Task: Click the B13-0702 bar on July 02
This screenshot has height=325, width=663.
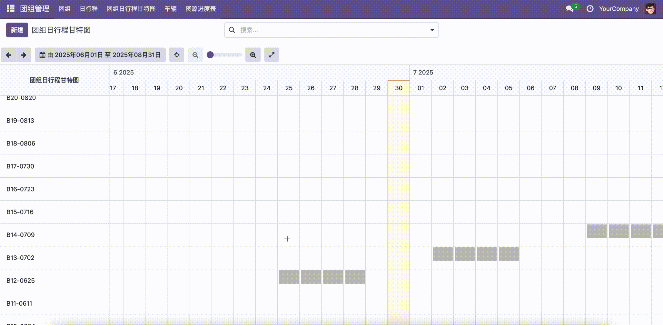Action: pyautogui.click(x=443, y=254)
